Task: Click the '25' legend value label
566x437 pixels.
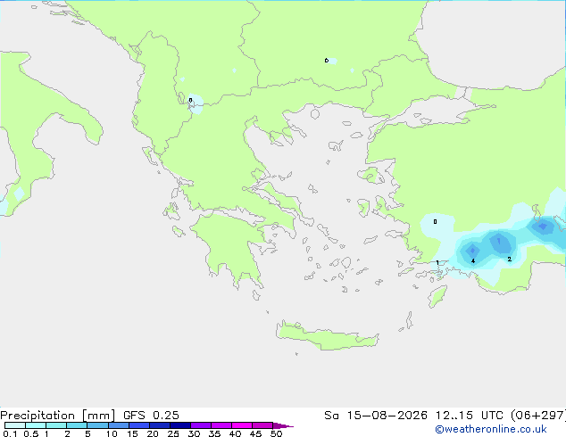Action: pos(173,433)
